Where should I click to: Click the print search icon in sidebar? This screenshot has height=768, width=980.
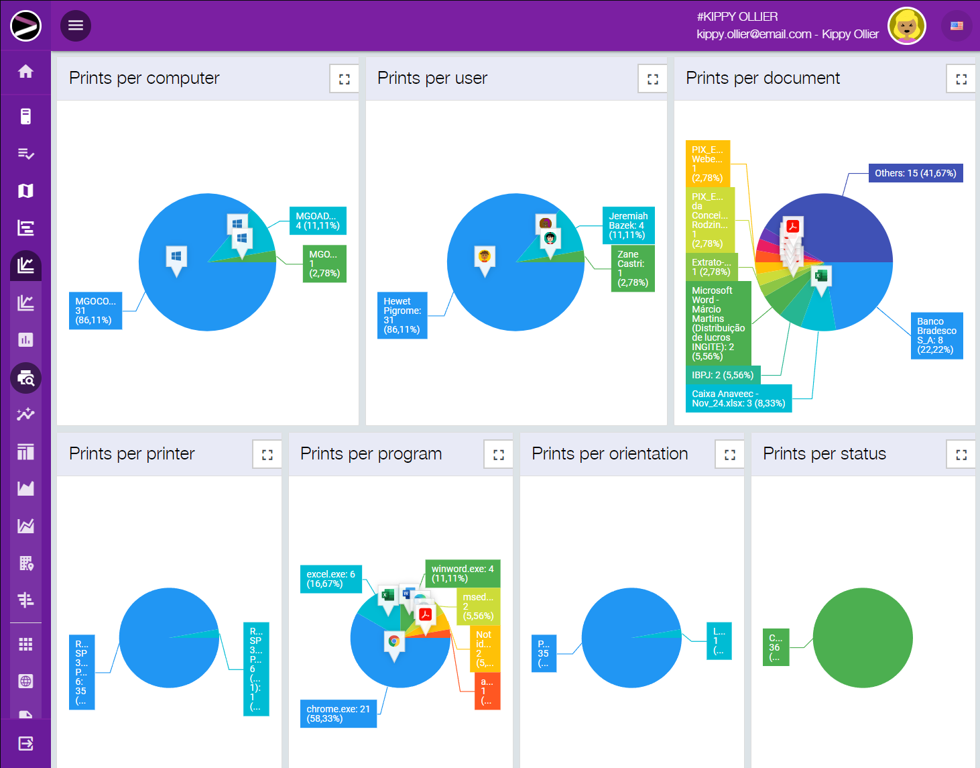pos(25,378)
